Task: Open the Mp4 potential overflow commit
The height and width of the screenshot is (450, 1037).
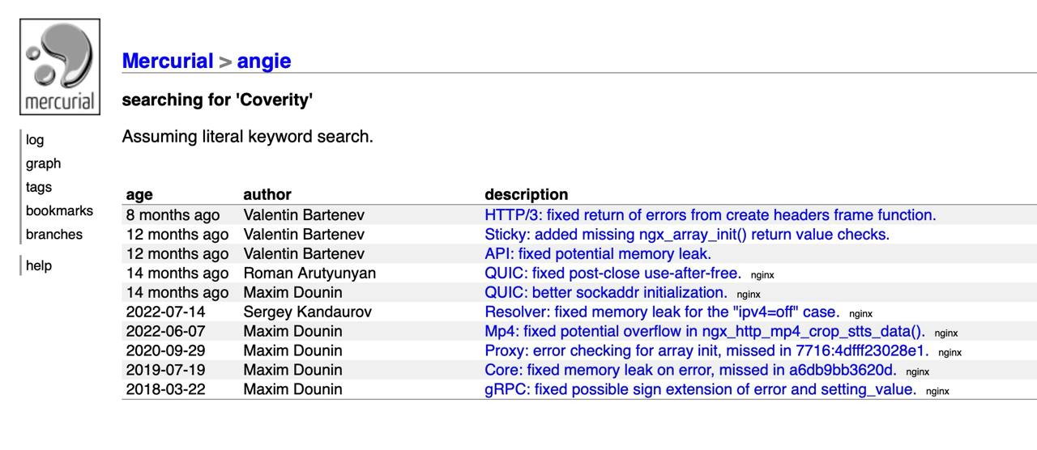Action: 704,332
